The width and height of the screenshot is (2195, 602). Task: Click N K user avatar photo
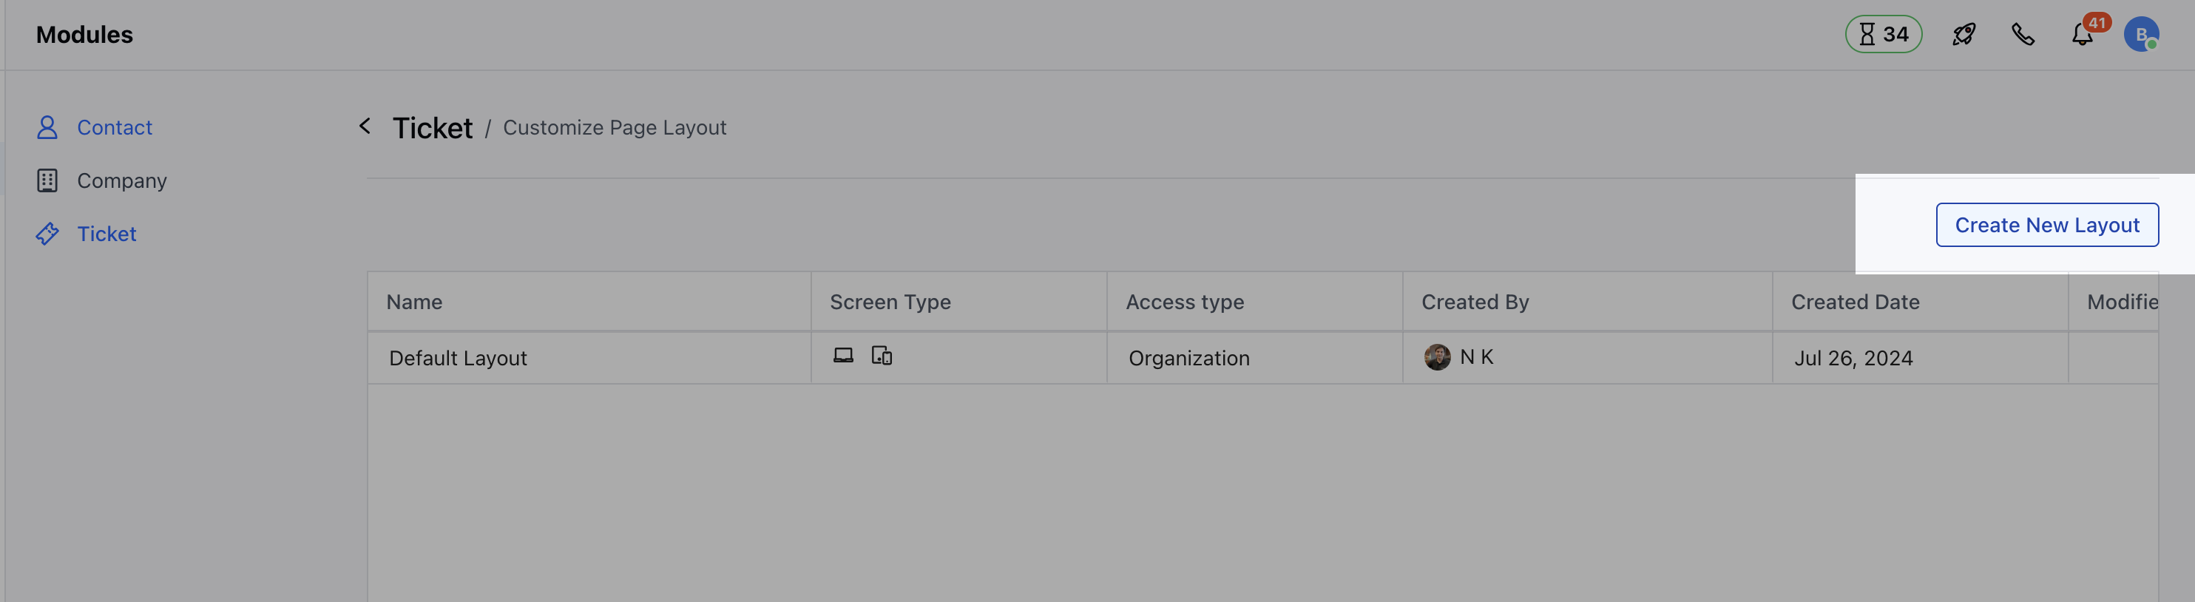tap(1437, 357)
